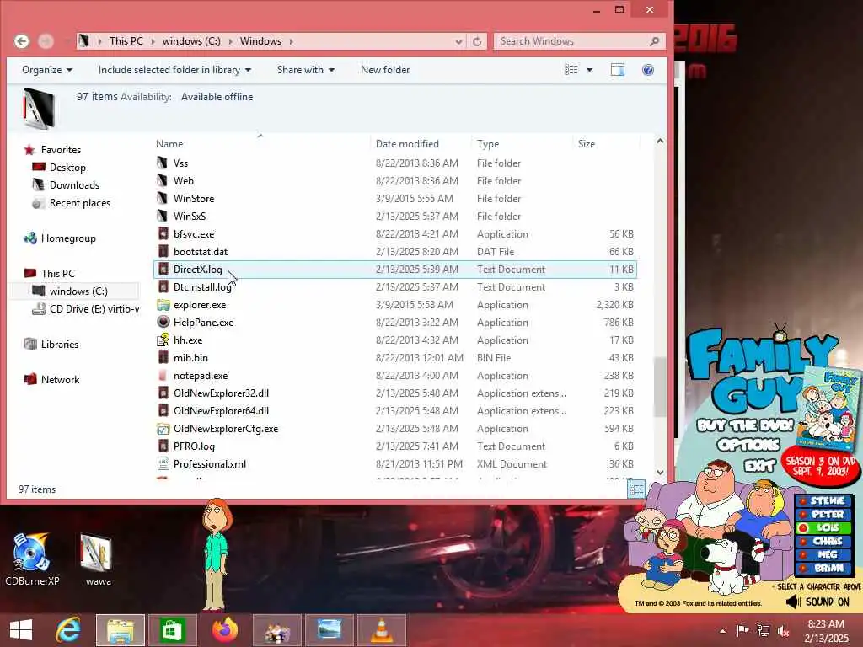Navigate to windows (C:) breadcrumb

(x=191, y=41)
